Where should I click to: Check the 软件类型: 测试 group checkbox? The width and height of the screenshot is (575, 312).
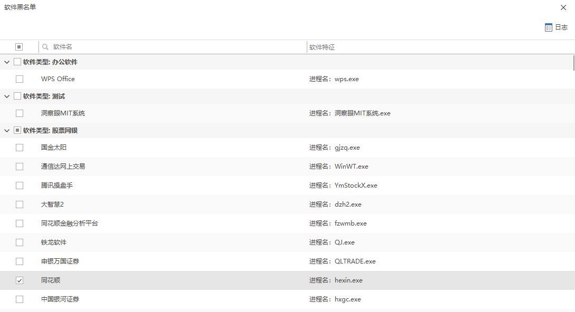point(17,96)
